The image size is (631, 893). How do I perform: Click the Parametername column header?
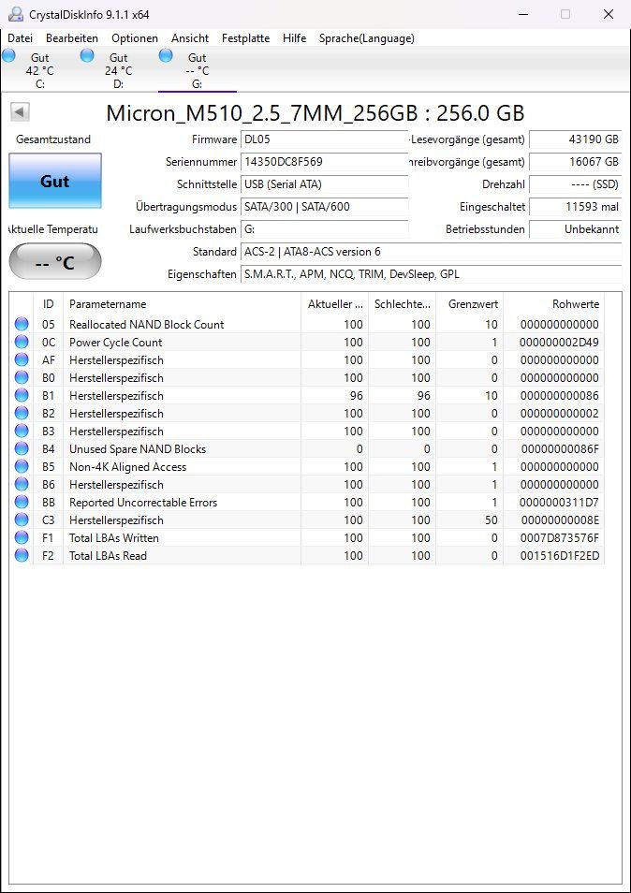(x=183, y=304)
